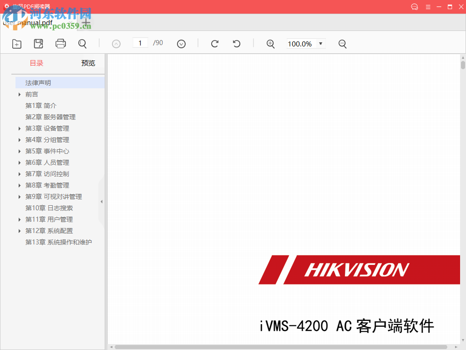Click the vertical scrollbar up arrow
Viewport: 466px width, 350px height.
point(463,57)
